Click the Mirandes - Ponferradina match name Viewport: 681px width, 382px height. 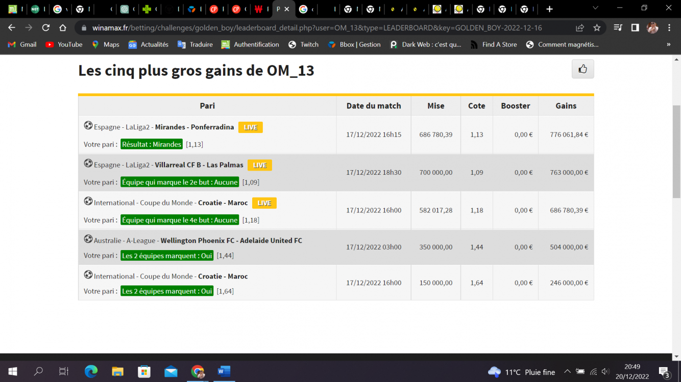click(x=194, y=127)
